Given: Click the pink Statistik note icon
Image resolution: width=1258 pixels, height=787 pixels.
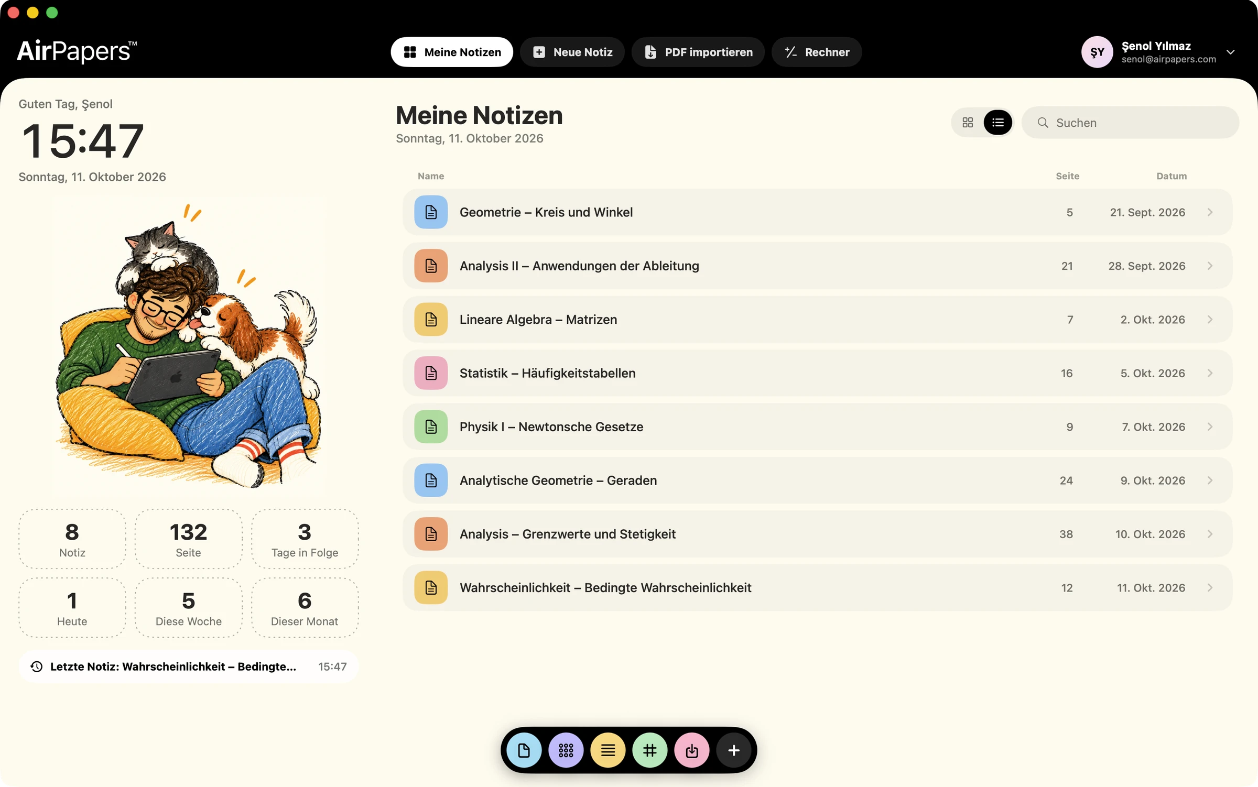Looking at the screenshot, I should tap(431, 373).
